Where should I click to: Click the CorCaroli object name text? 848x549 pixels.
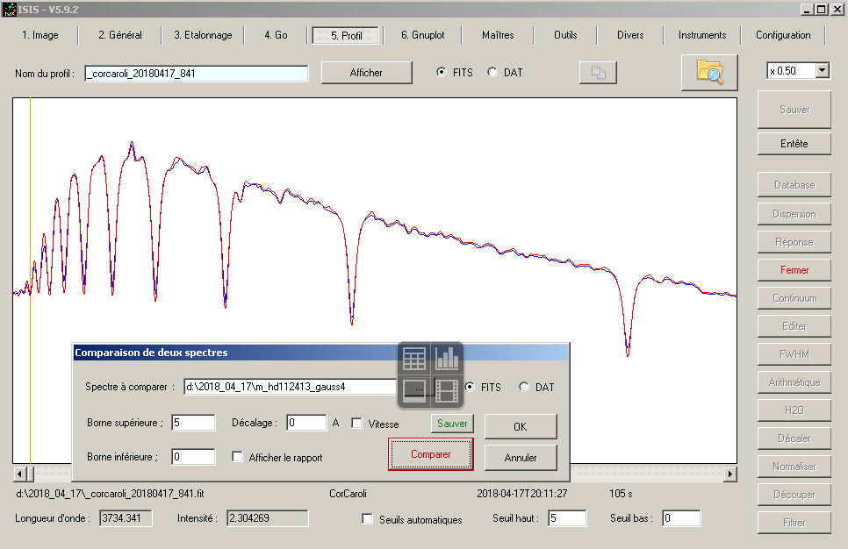coord(348,494)
